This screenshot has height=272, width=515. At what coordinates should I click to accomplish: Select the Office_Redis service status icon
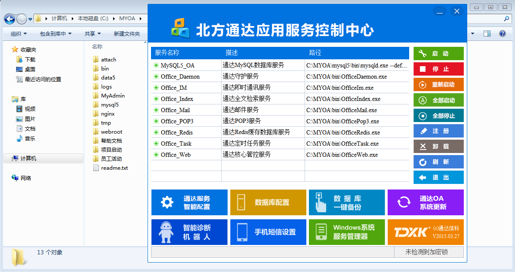[x=156, y=132]
